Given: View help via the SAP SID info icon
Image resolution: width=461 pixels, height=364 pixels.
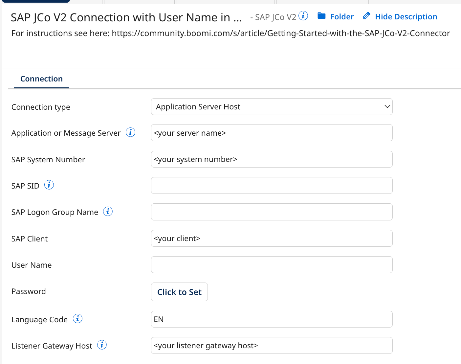Looking at the screenshot, I should click(49, 185).
